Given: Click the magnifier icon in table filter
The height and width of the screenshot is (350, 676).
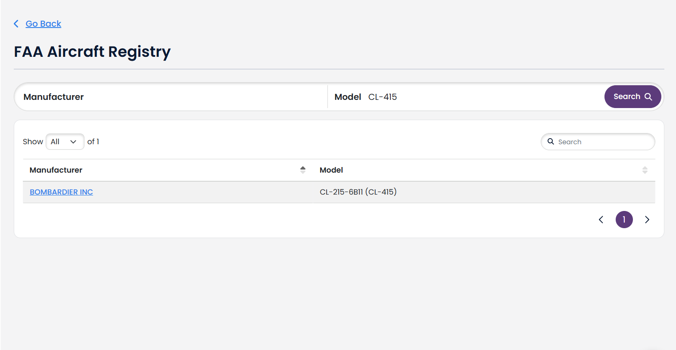Looking at the screenshot, I should [x=551, y=141].
